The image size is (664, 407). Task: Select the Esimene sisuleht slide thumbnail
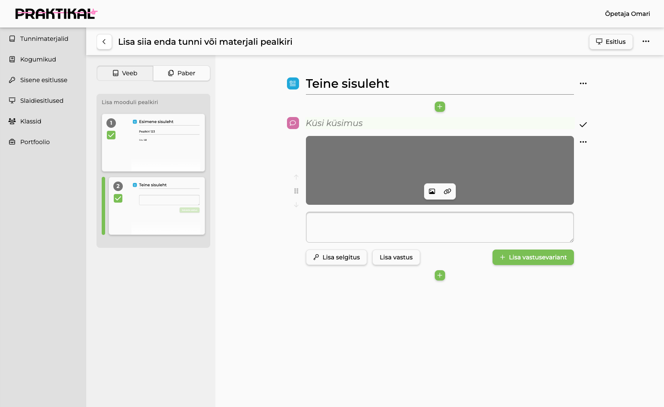[x=153, y=143]
